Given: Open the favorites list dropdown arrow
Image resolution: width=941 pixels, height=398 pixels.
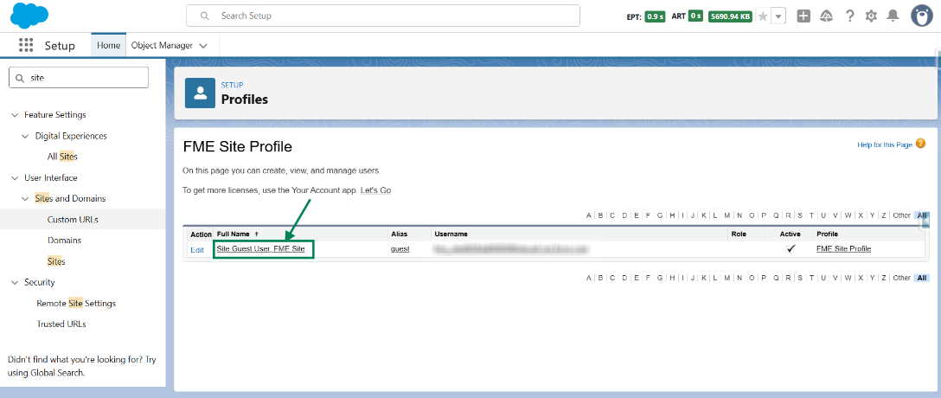Looking at the screenshot, I should coord(778,16).
